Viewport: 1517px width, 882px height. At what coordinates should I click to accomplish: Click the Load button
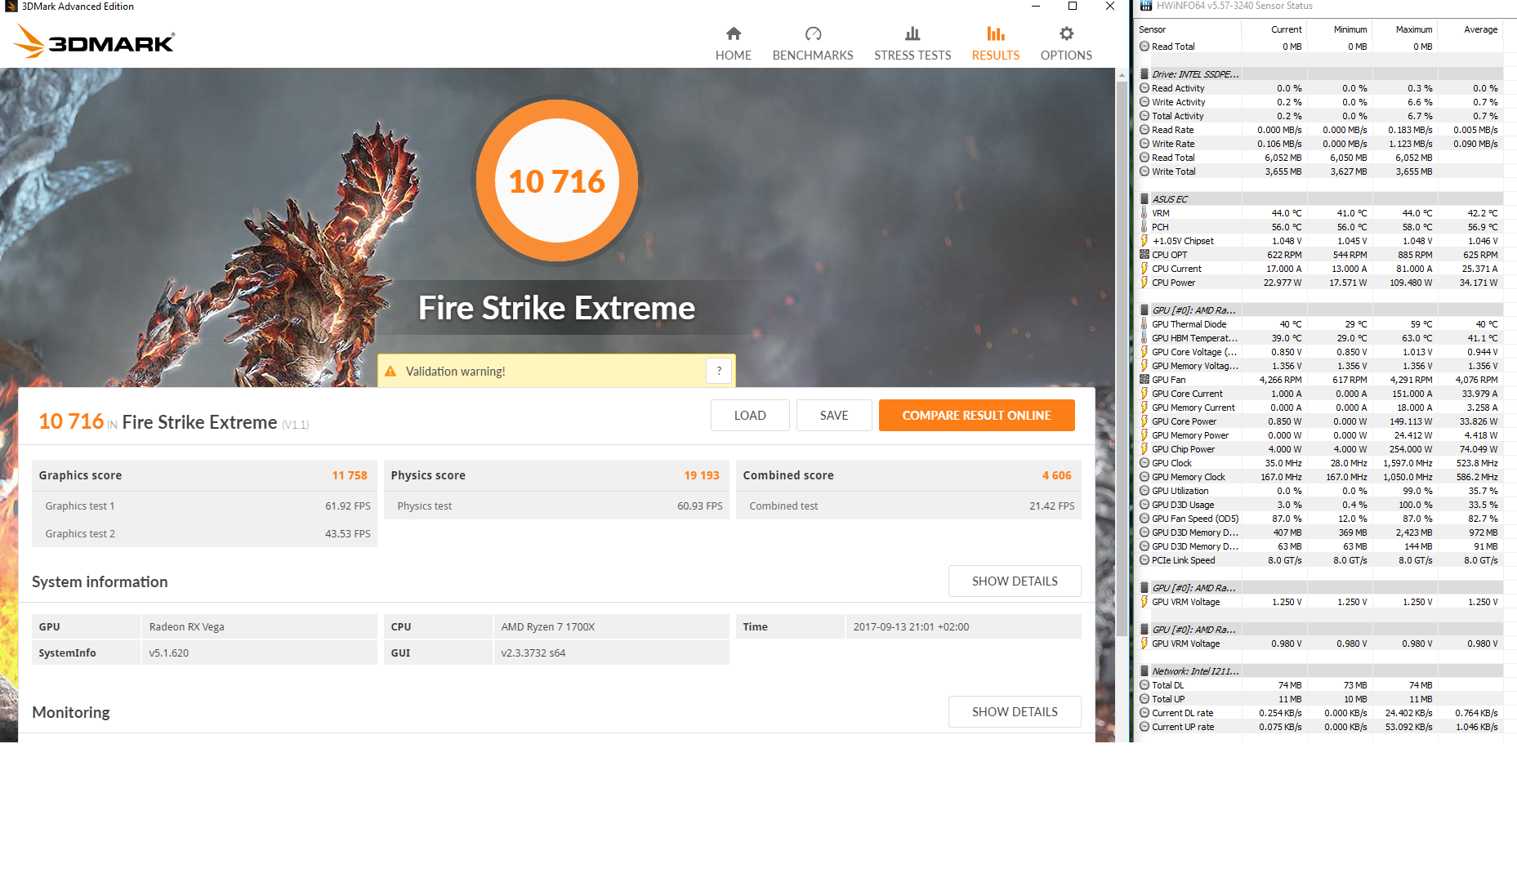tap(750, 415)
